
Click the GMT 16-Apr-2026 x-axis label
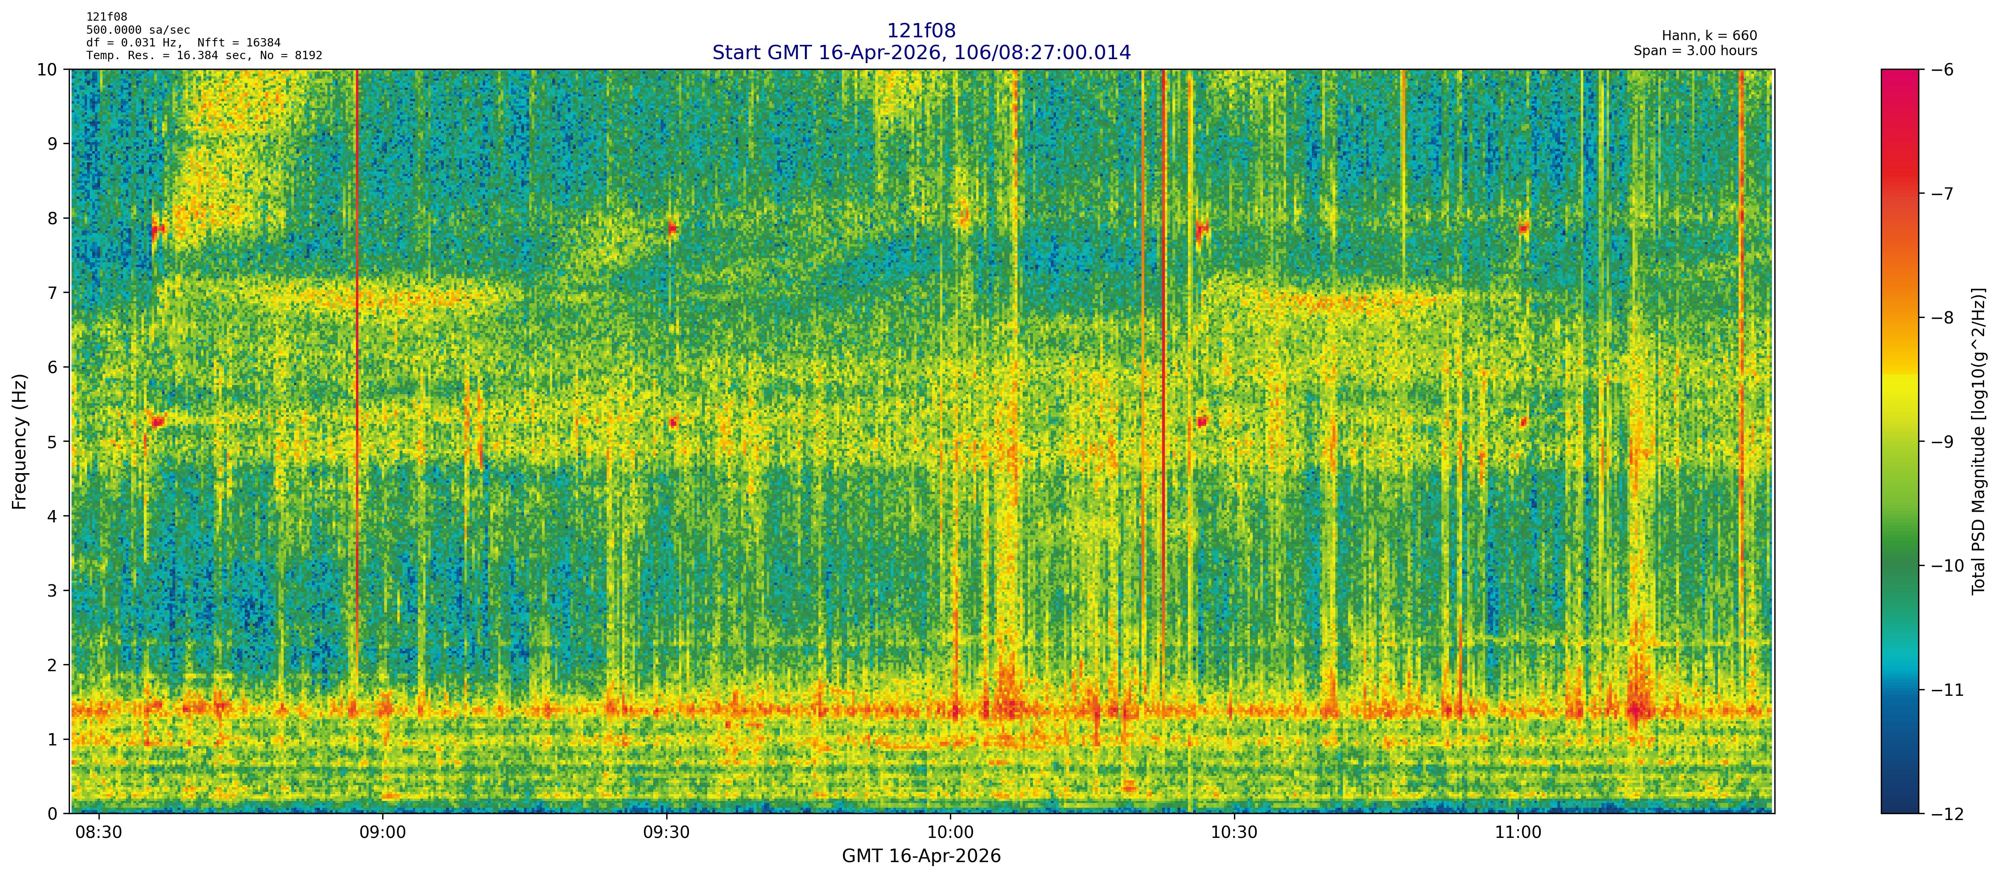coord(921,856)
